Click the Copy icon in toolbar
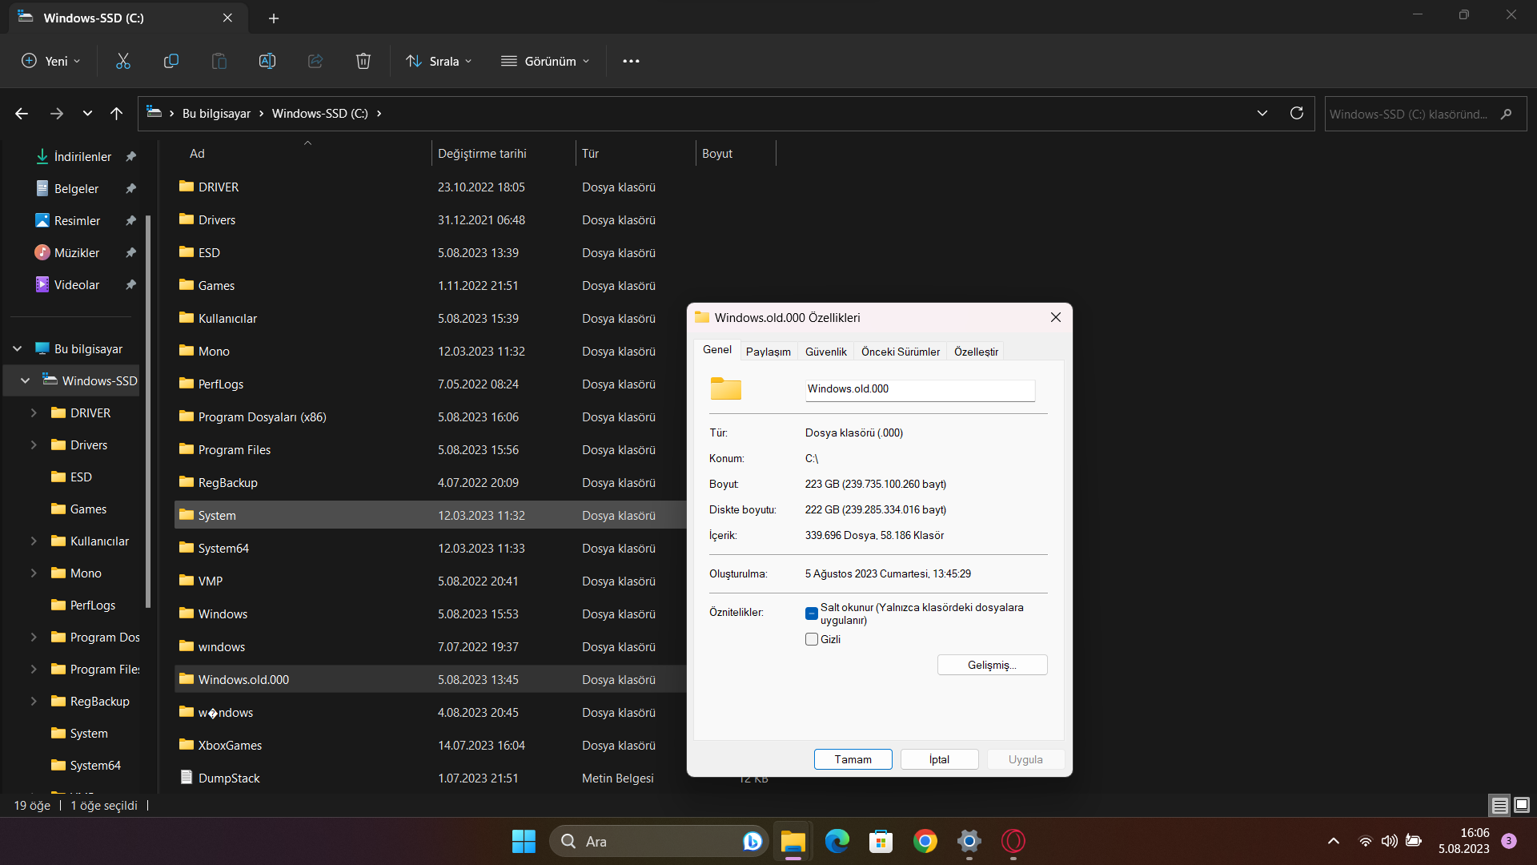This screenshot has height=865, width=1537. pos(171,61)
